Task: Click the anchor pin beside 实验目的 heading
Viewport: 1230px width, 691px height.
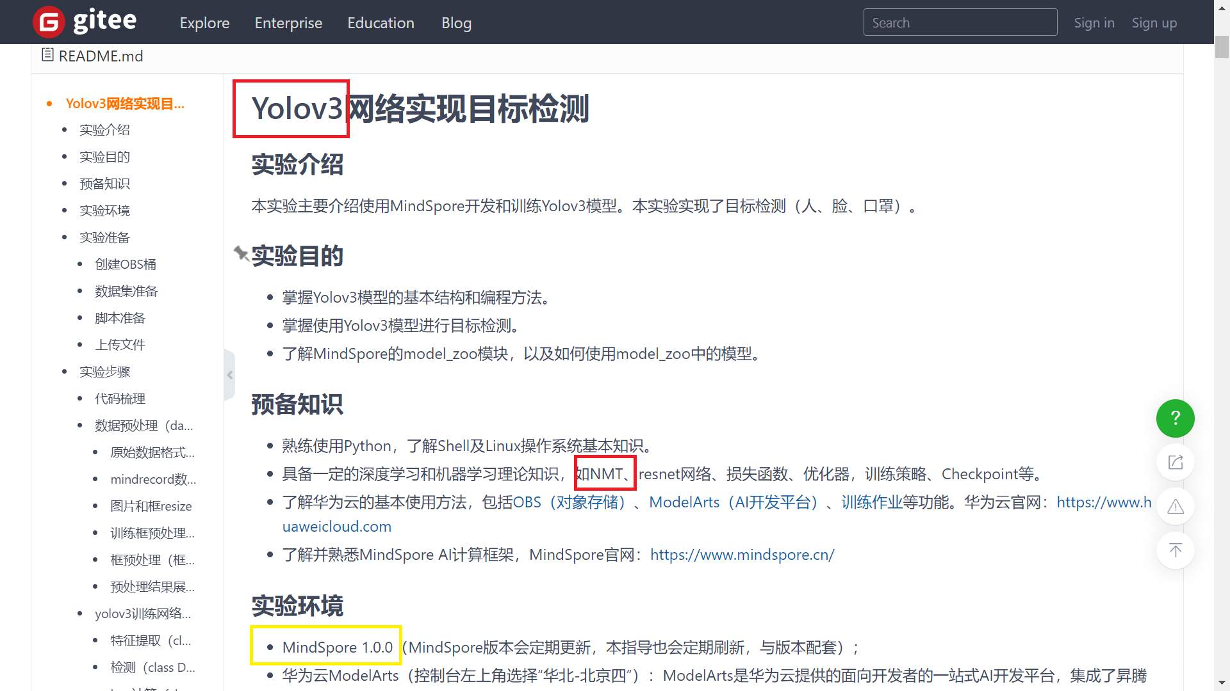Action: click(241, 253)
